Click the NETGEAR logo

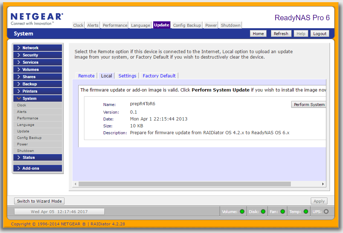[37, 19]
